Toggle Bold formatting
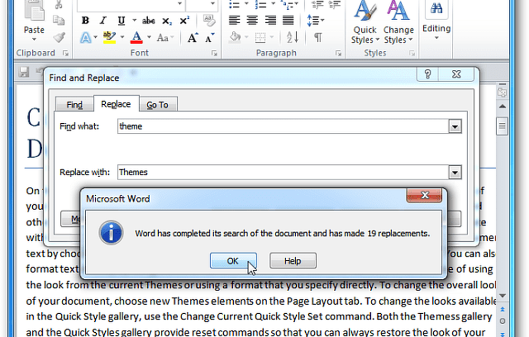Screen dimensions: 529x337 [85, 21]
